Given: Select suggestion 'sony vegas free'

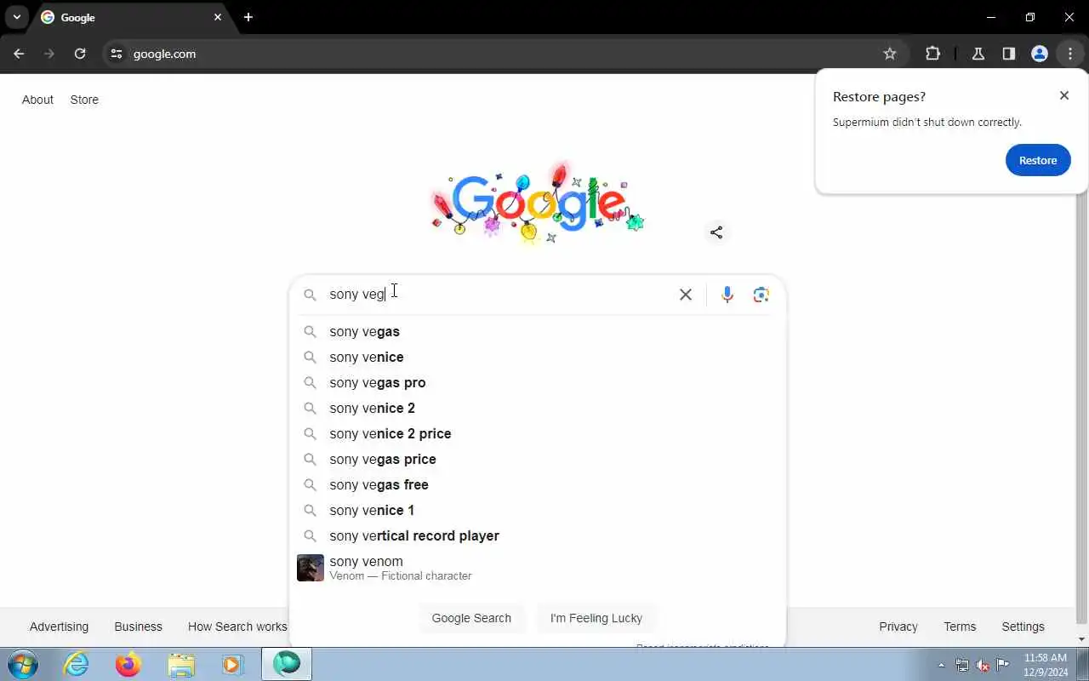Looking at the screenshot, I should coord(538,484).
